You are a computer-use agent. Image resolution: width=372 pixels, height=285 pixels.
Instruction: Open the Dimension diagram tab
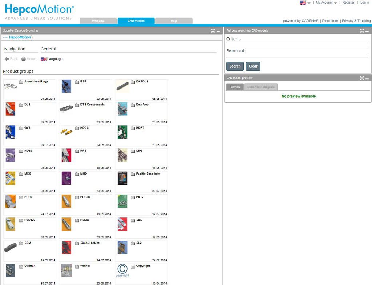[x=261, y=87]
